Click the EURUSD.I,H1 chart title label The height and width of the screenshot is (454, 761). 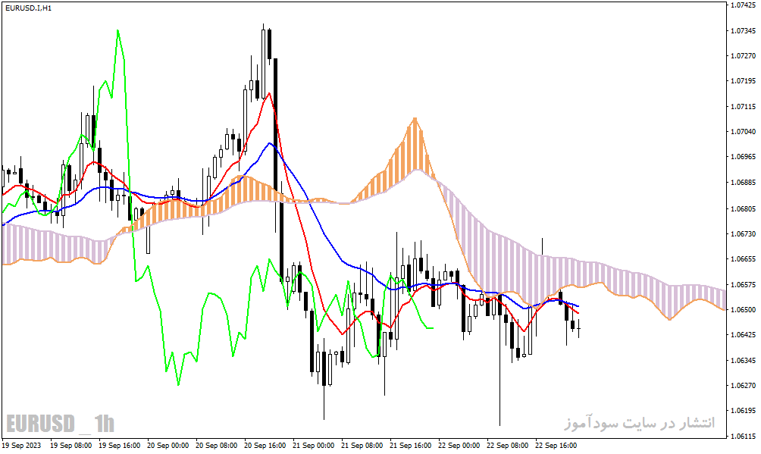click(28, 8)
